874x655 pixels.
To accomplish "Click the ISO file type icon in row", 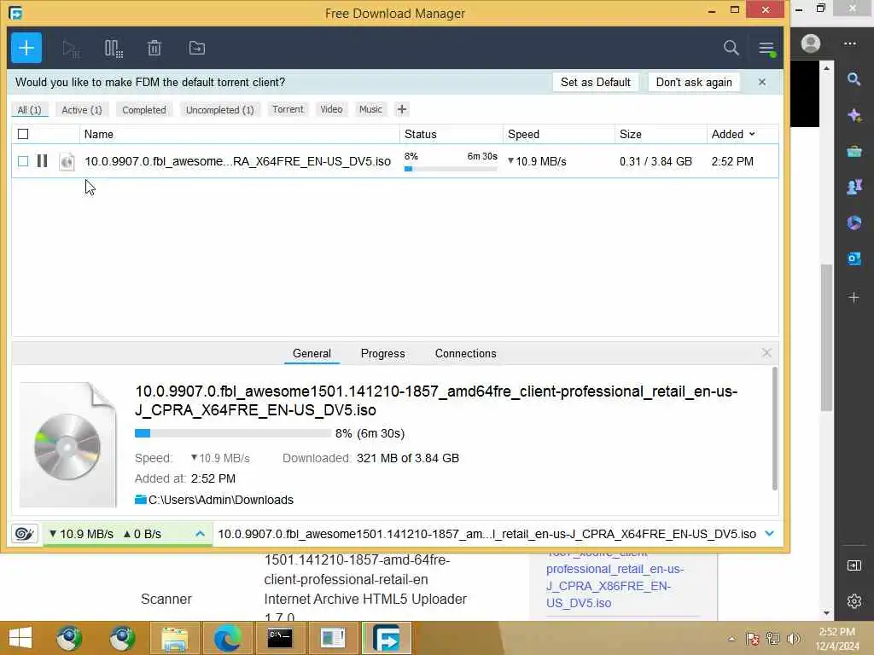I will (x=67, y=161).
